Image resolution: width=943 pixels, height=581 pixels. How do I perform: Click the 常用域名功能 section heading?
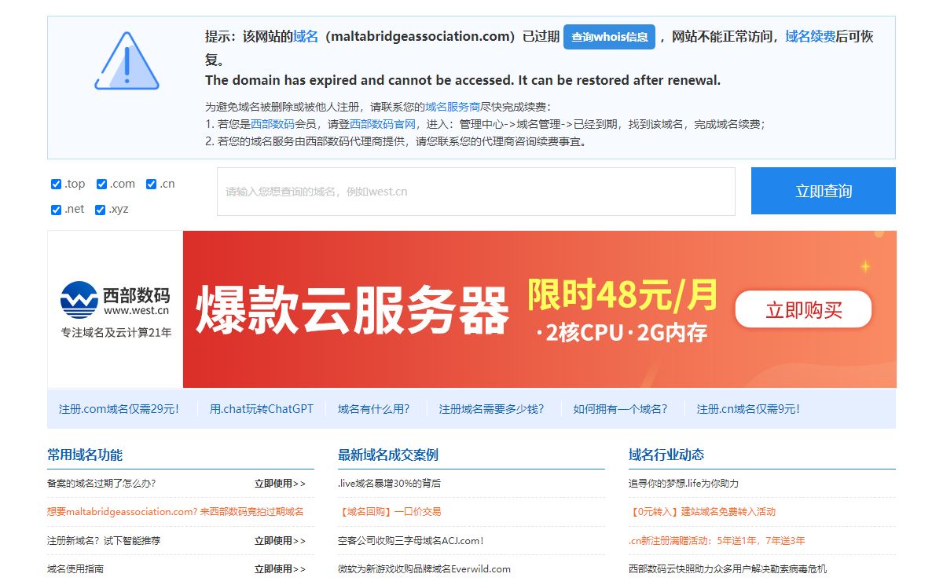pos(85,455)
